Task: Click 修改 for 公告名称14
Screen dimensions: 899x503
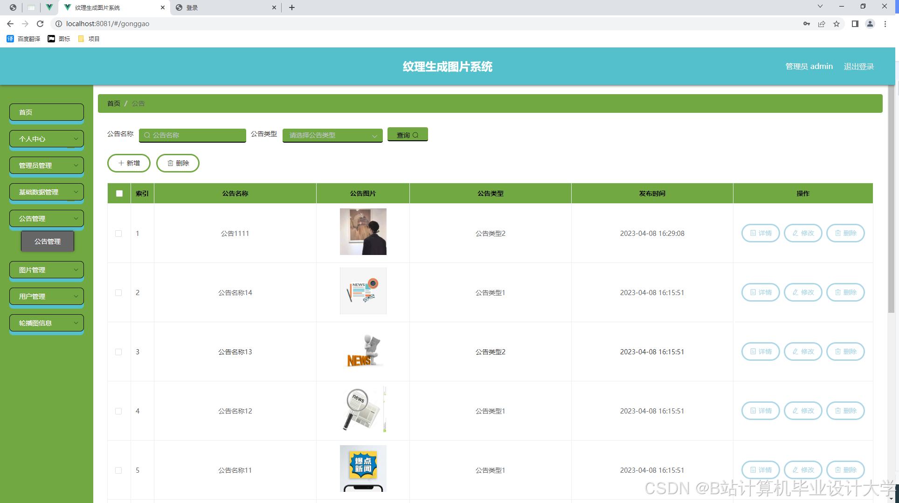Action: coord(803,292)
